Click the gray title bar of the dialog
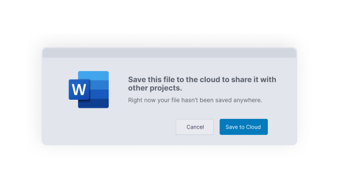This screenshot has height=192, width=339. click(169, 53)
